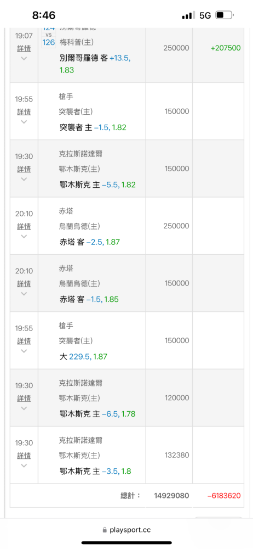Tap the playsport.cc address bar
253x549 pixels.
[127, 530]
